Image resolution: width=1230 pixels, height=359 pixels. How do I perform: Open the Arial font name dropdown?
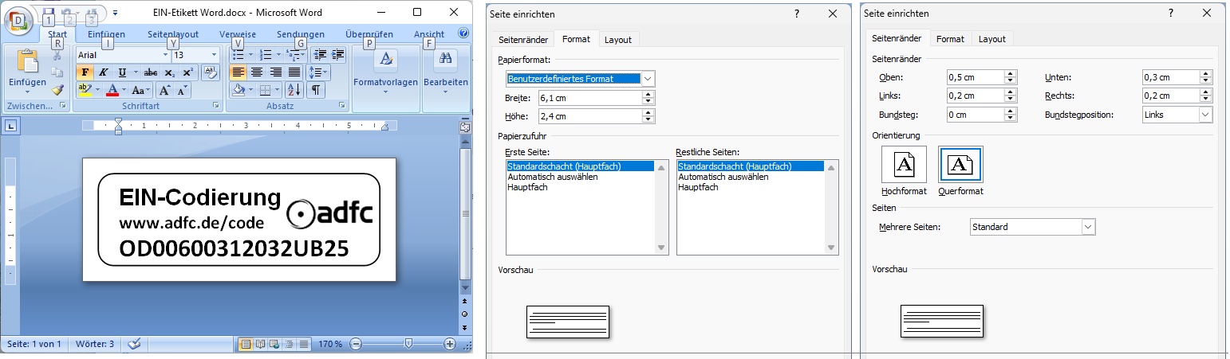[x=165, y=55]
